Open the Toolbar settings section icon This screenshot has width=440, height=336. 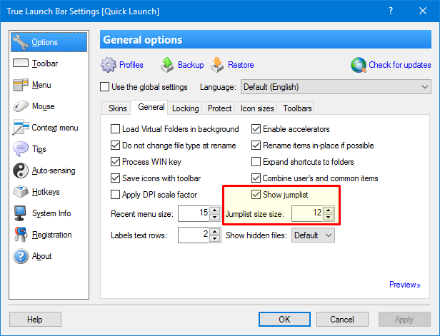tap(20, 63)
